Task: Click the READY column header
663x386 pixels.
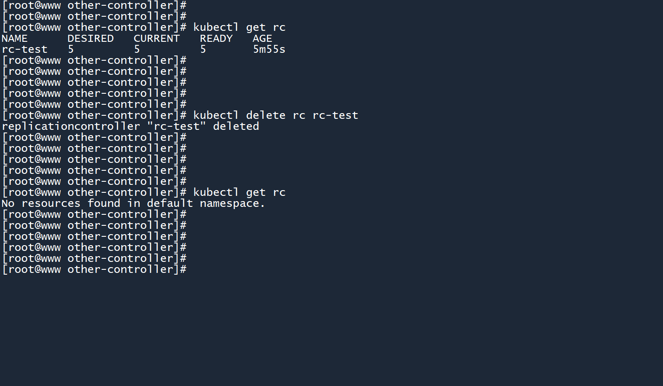Action: (216, 39)
